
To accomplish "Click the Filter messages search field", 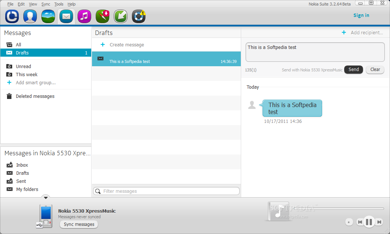I will click(167, 191).
